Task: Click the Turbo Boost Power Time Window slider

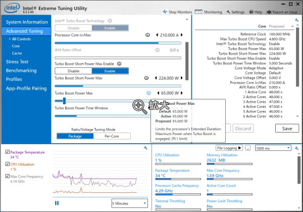Action: click(x=103, y=116)
